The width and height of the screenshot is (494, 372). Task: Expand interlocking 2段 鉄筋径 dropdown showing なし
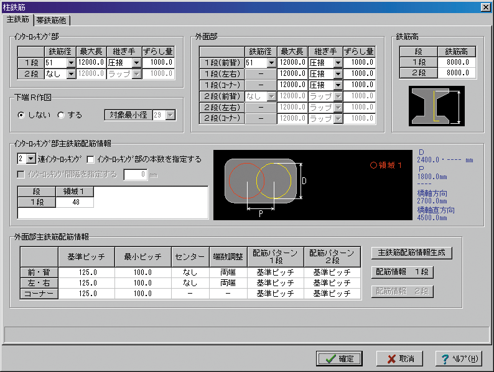tap(70, 74)
